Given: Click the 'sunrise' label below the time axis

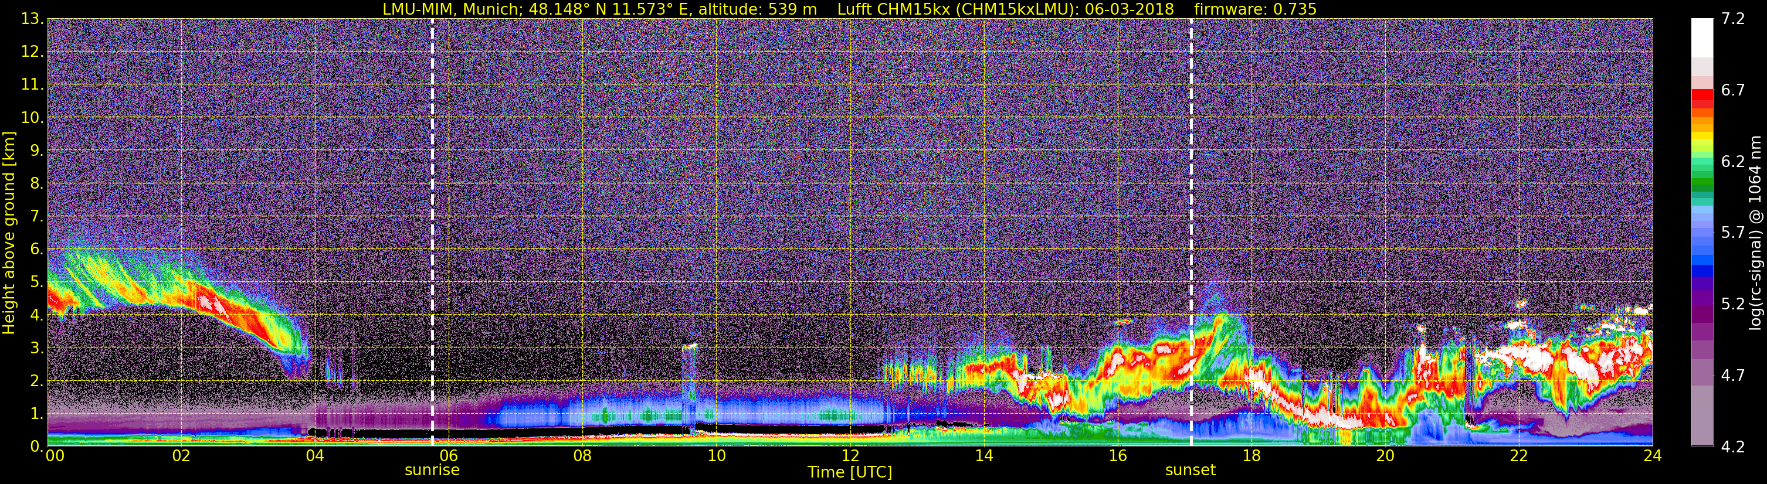Looking at the screenshot, I should pos(432,469).
